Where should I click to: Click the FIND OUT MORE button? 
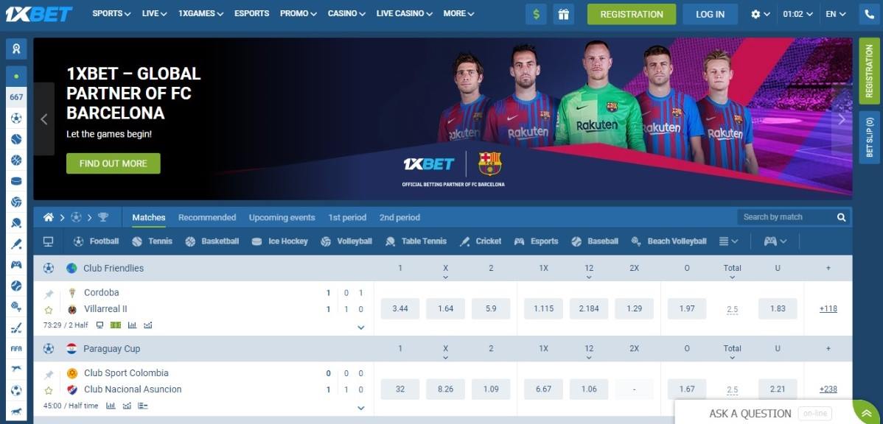tap(114, 163)
